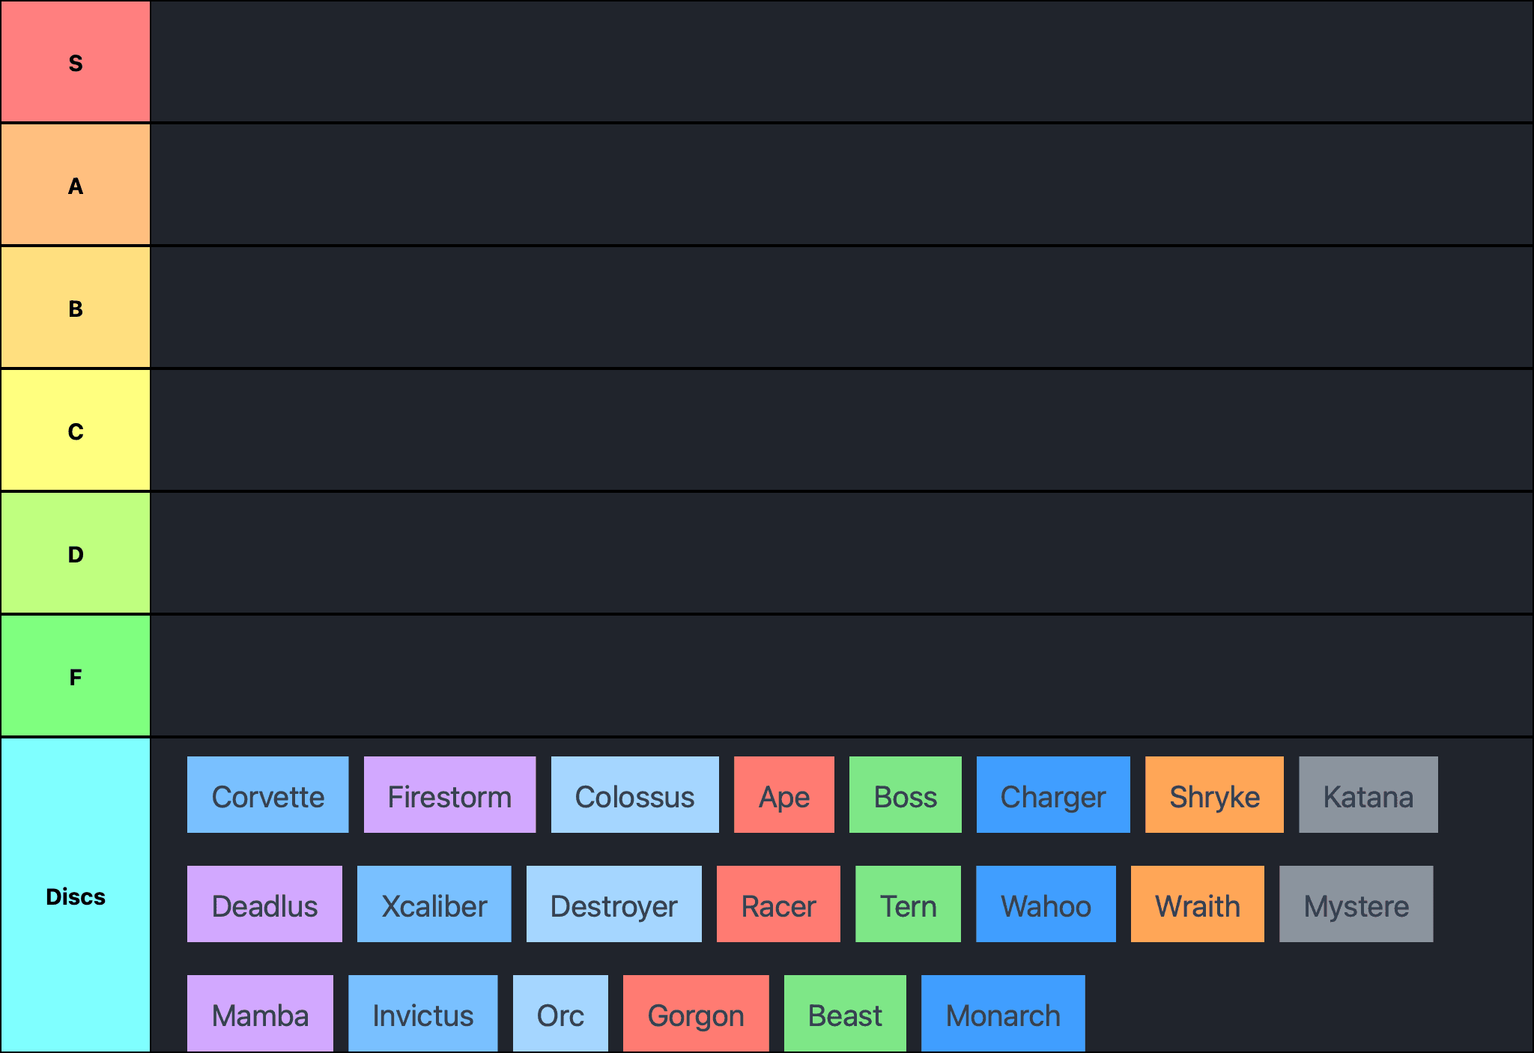Select the Gorgon disc tile
The width and height of the screenshot is (1534, 1053).
[x=695, y=1014]
